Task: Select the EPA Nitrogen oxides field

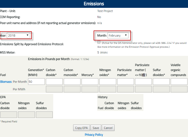Action: (x=26, y=115)
